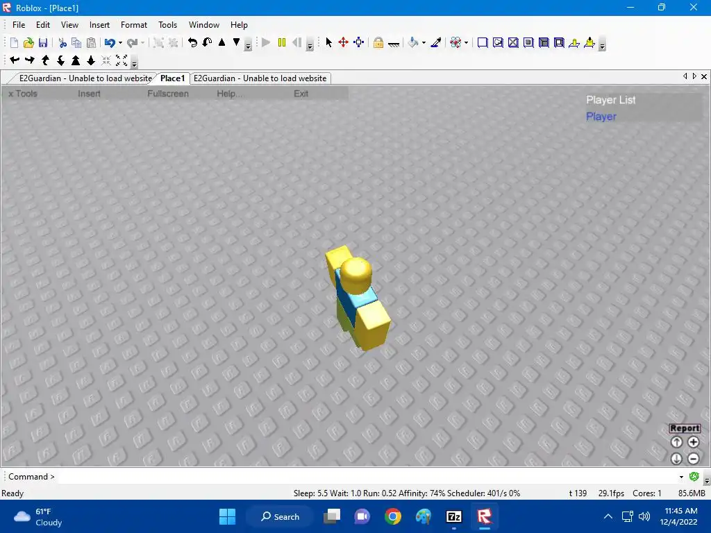Expand overflow options after Motor tool
This screenshot has height=533, width=711.
[602, 45]
